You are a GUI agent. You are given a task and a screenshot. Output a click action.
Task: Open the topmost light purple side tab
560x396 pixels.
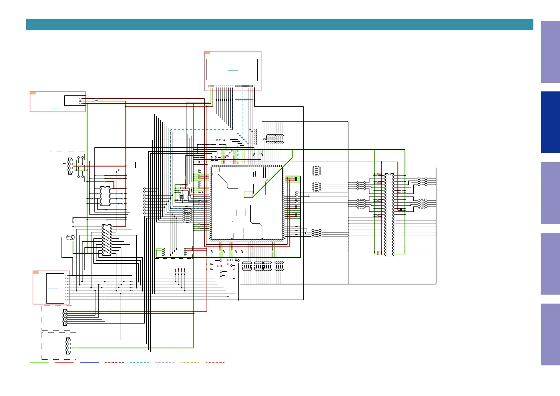550,52
